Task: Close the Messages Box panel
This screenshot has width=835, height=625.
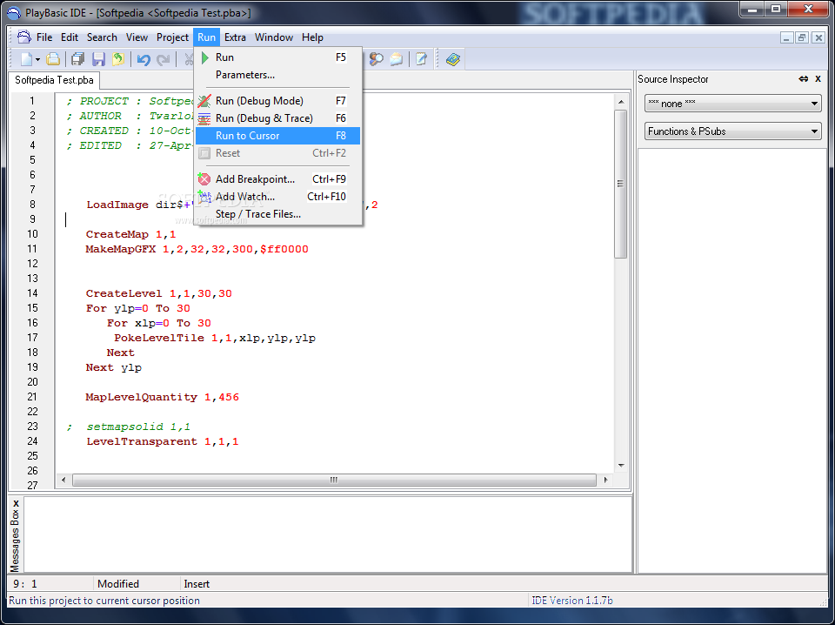Action: point(16,503)
